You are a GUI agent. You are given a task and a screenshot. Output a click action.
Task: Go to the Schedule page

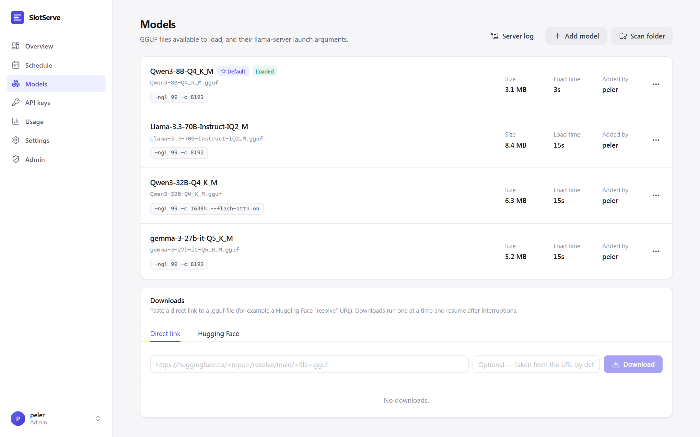[56, 65]
